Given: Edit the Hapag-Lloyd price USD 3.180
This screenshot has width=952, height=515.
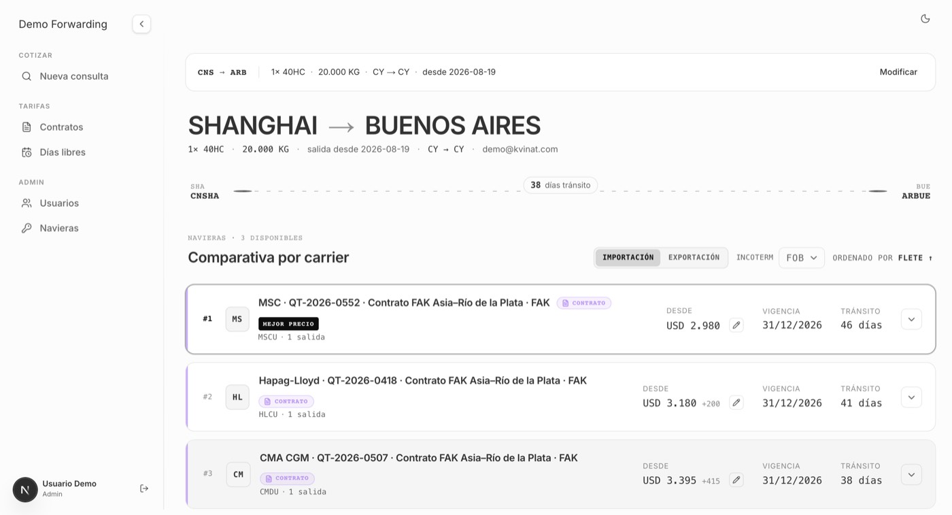Looking at the screenshot, I should tap(736, 403).
